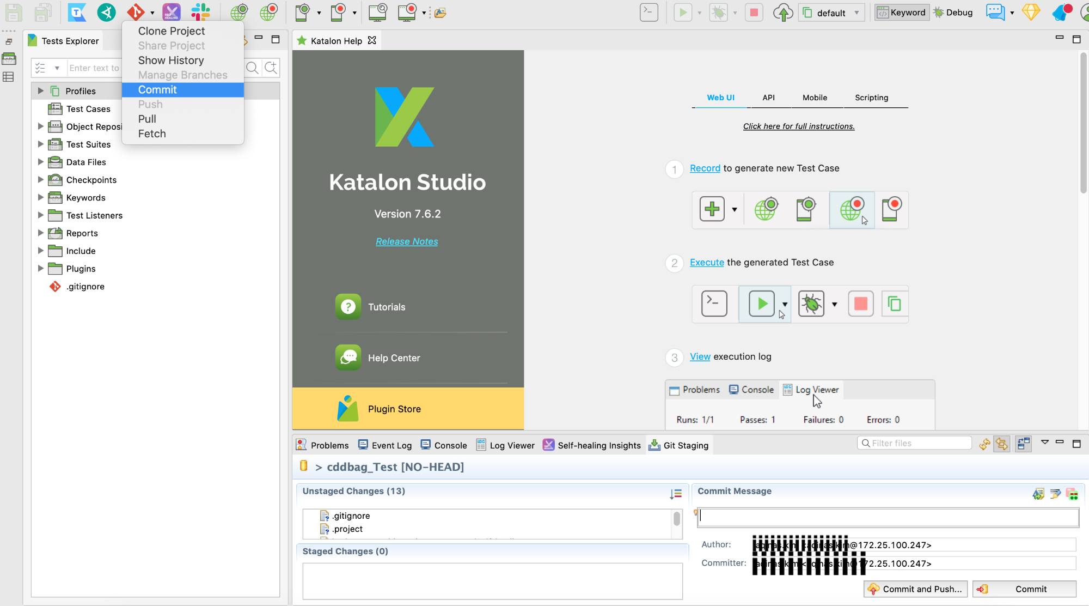Open the Record Mobile dropdown arrow
The width and height of the screenshot is (1089, 606).
(354, 13)
